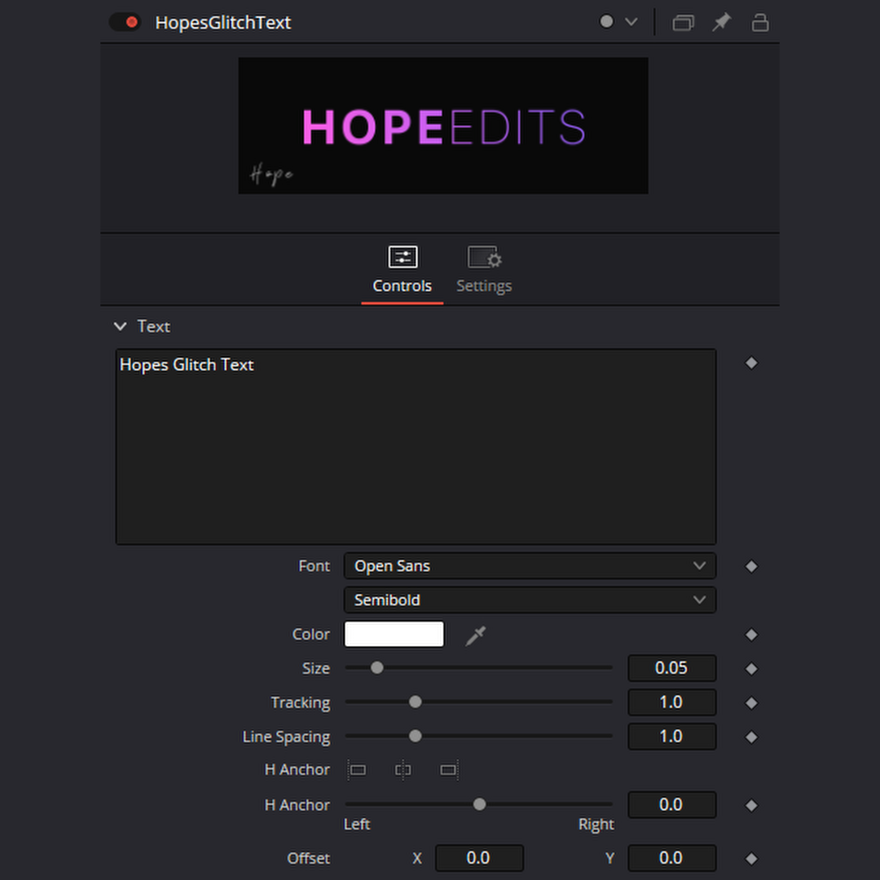880x880 pixels.
Task: Edit the Size value 0.05
Action: (671, 668)
